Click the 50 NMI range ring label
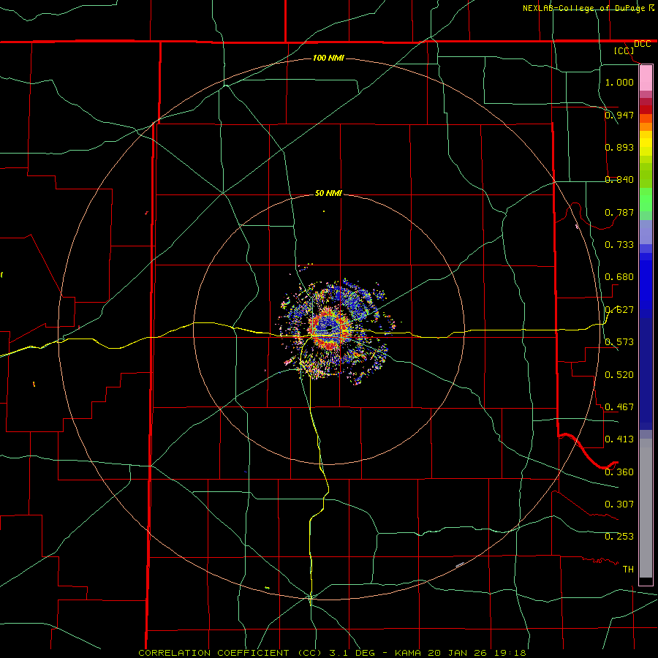 click(x=328, y=193)
